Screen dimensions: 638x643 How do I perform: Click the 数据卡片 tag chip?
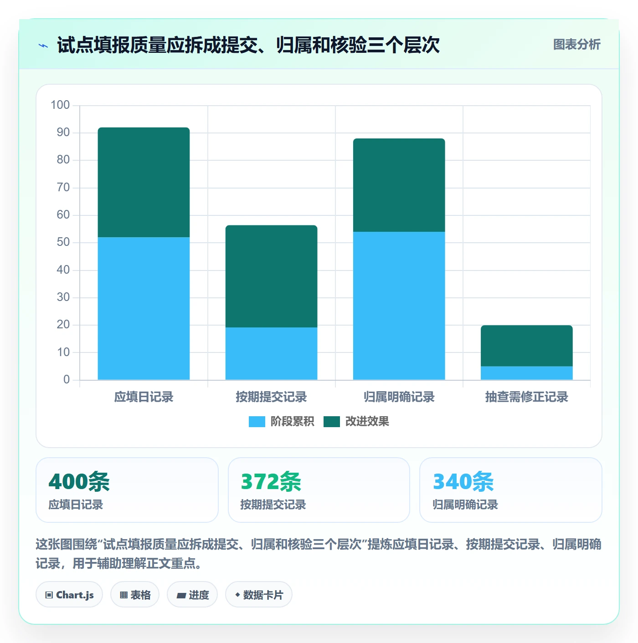click(259, 595)
